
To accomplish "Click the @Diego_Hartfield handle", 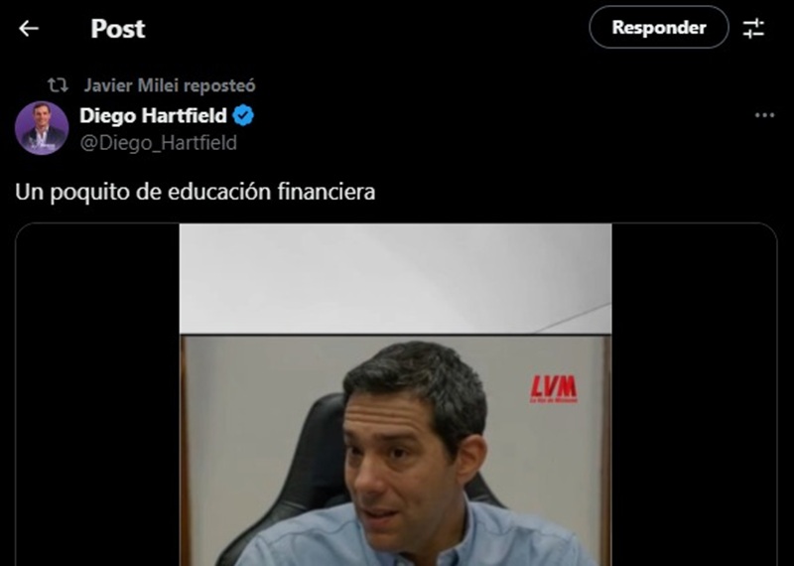I will pyautogui.click(x=158, y=143).
